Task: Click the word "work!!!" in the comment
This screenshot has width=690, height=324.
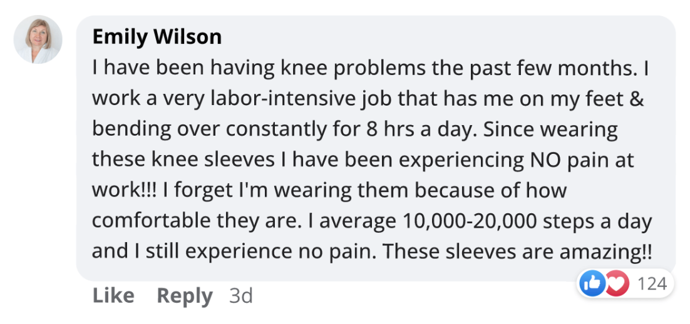Action: click(125, 190)
